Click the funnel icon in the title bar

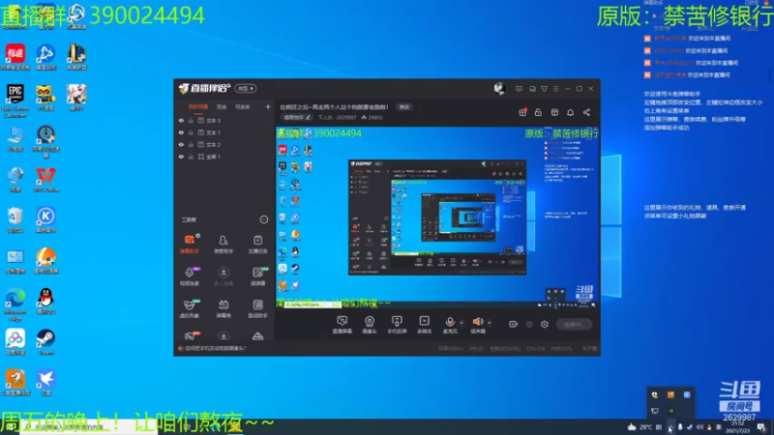tap(544, 89)
